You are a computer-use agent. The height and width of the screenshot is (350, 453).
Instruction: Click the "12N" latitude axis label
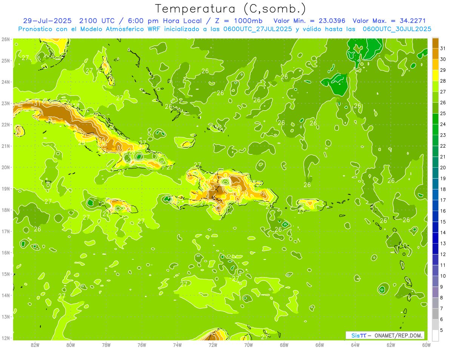(6, 338)
